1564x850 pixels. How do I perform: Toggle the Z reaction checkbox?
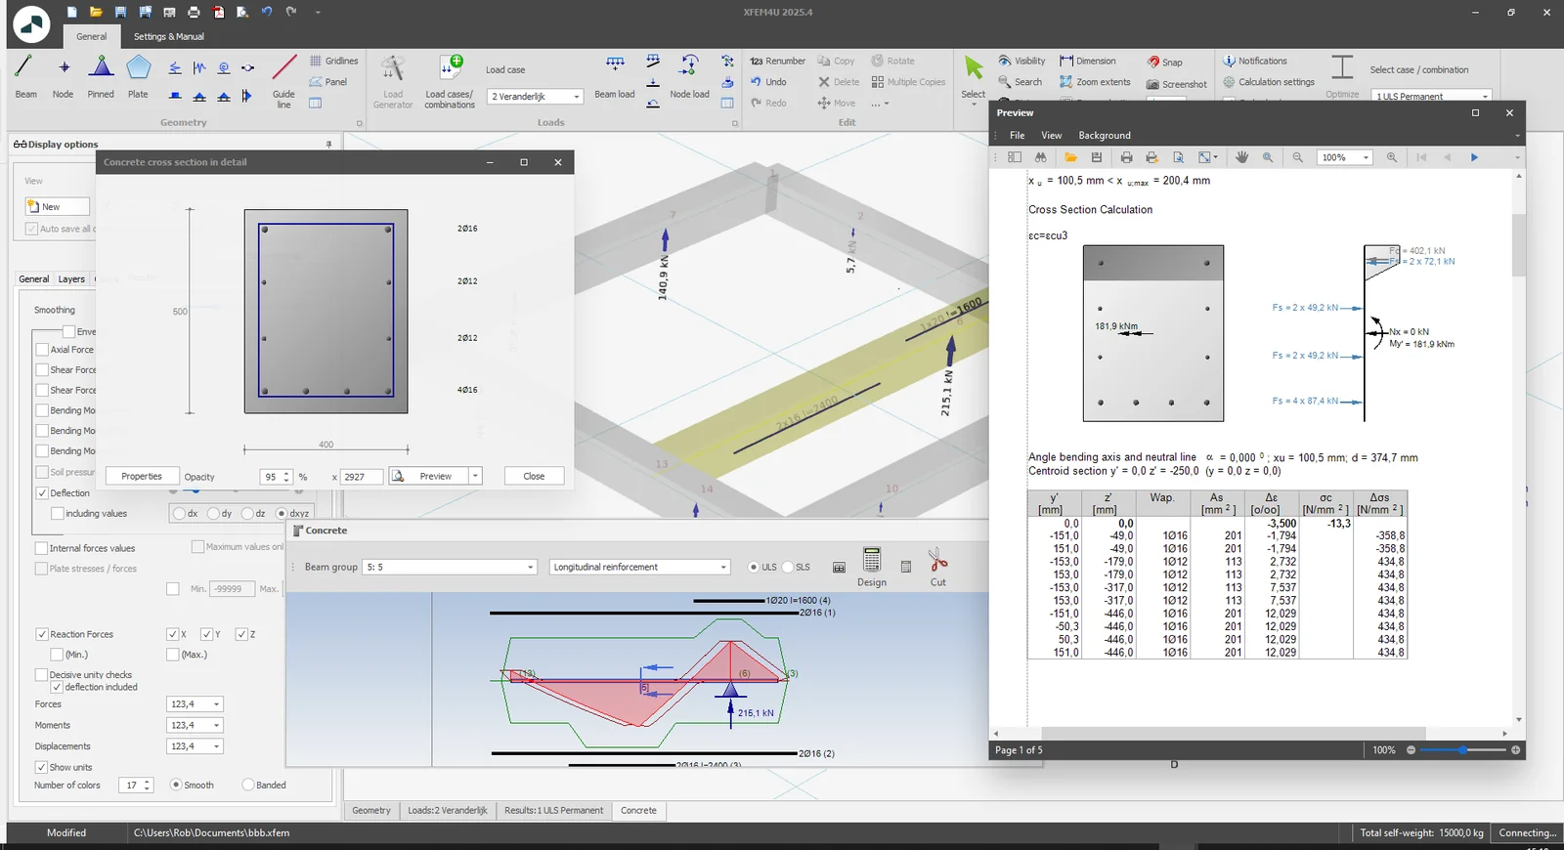point(241,634)
